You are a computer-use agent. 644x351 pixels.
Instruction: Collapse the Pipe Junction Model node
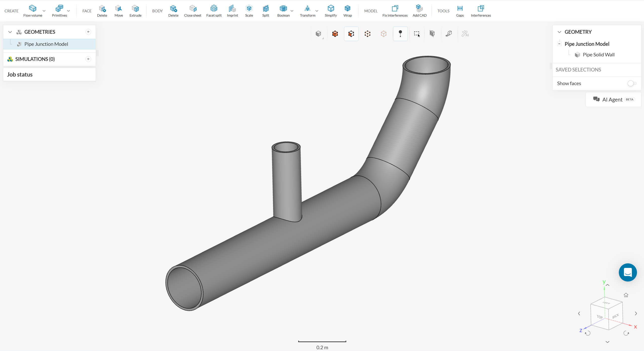tap(559, 44)
